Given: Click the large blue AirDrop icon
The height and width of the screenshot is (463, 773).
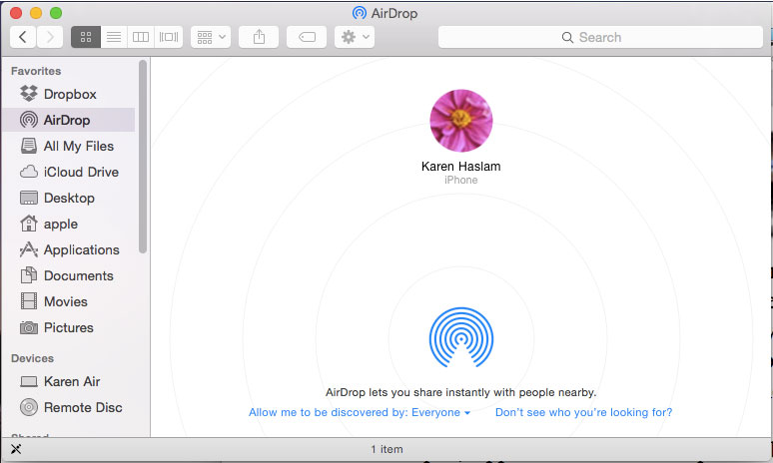Looking at the screenshot, I should [x=461, y=338].
